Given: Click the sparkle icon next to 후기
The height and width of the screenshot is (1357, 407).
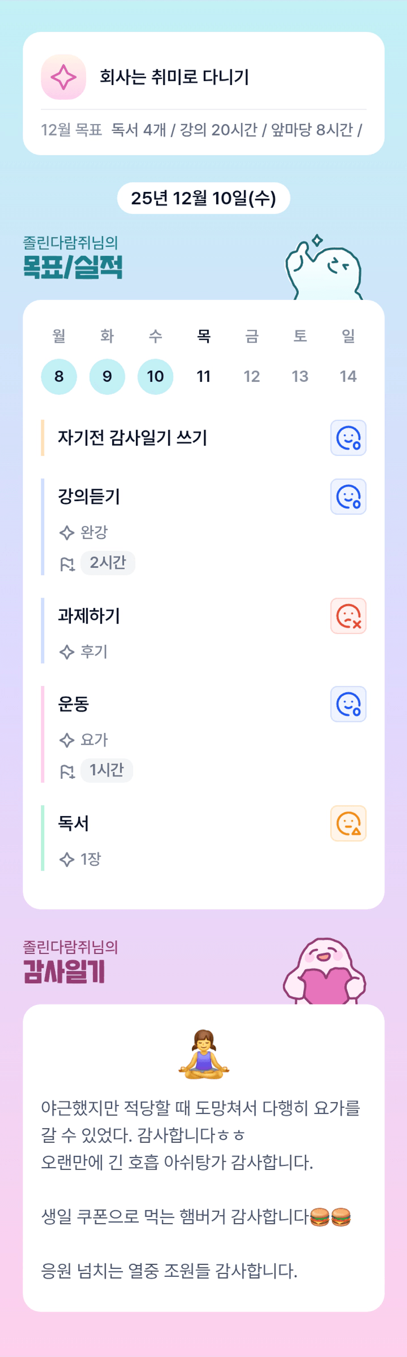Looking at the screenshot, I should (x=67, y=652).
